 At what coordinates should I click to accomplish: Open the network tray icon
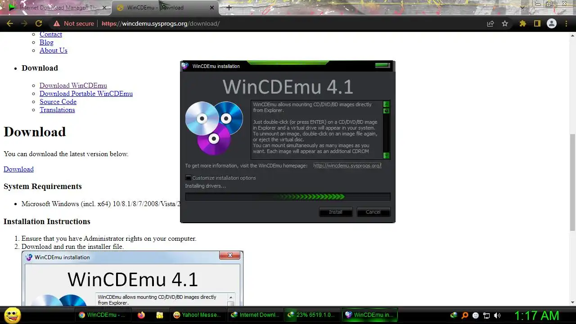(x=486, y=315)
